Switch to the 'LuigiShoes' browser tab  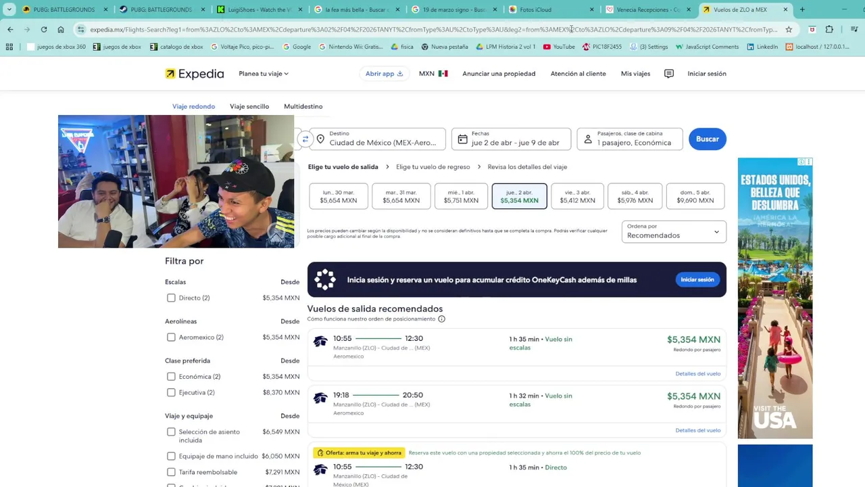tap(259, 9)
